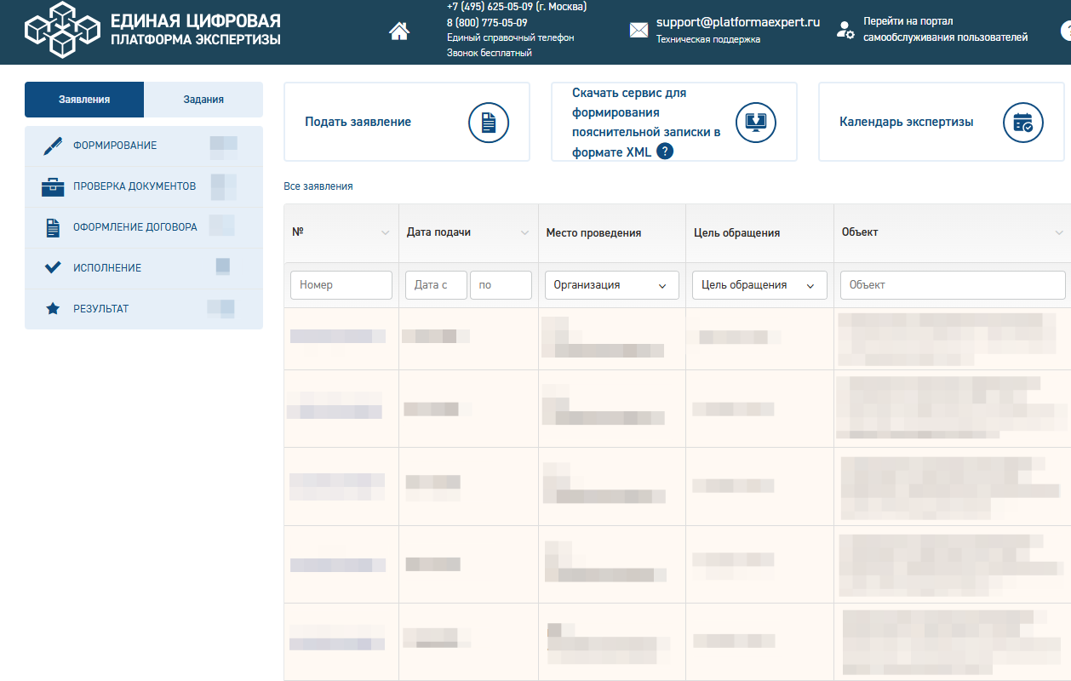This screenshot has height=681, width=1071.
Task: Select Проверка документов in the sidebar
Action: click(x=134, y=186)
